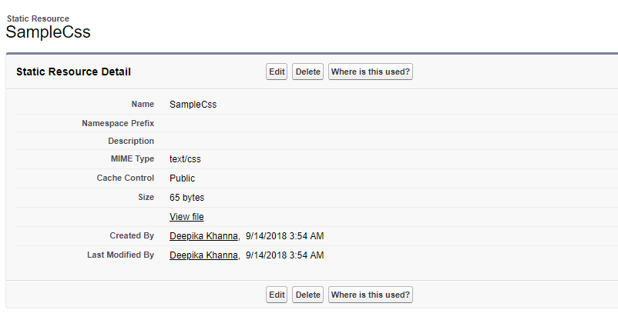Click the bottom Edit button
The image size is (618, 330).
(x=277, y=295)
